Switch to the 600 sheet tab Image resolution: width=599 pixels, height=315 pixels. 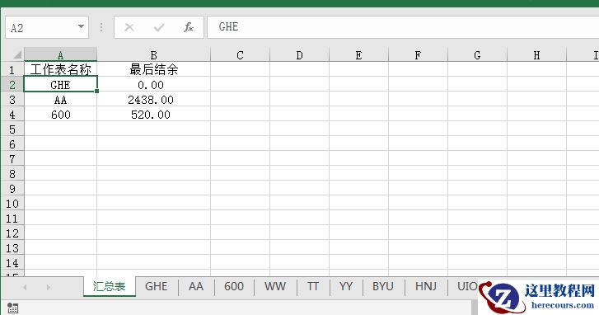(x=234, y=286)
